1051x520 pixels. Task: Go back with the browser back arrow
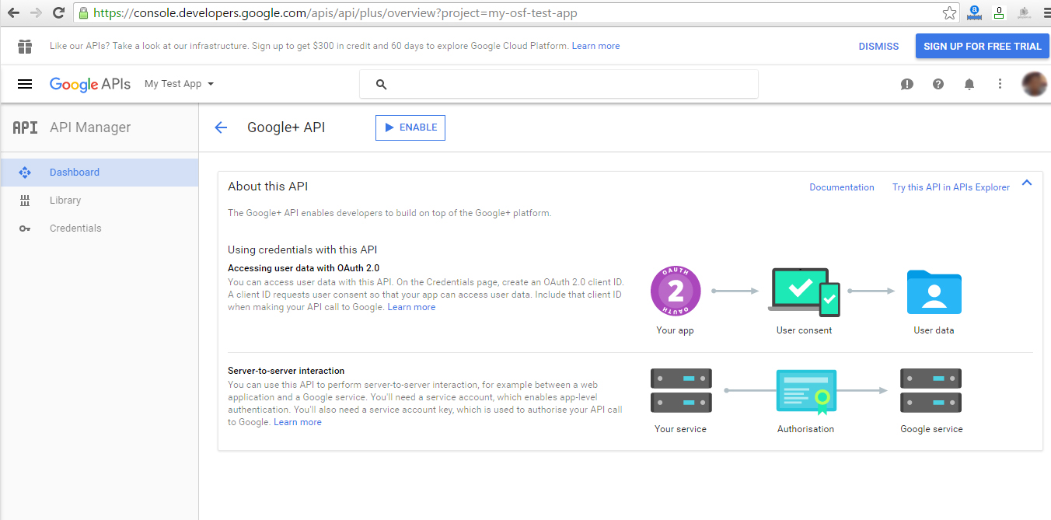coord(13,13)
